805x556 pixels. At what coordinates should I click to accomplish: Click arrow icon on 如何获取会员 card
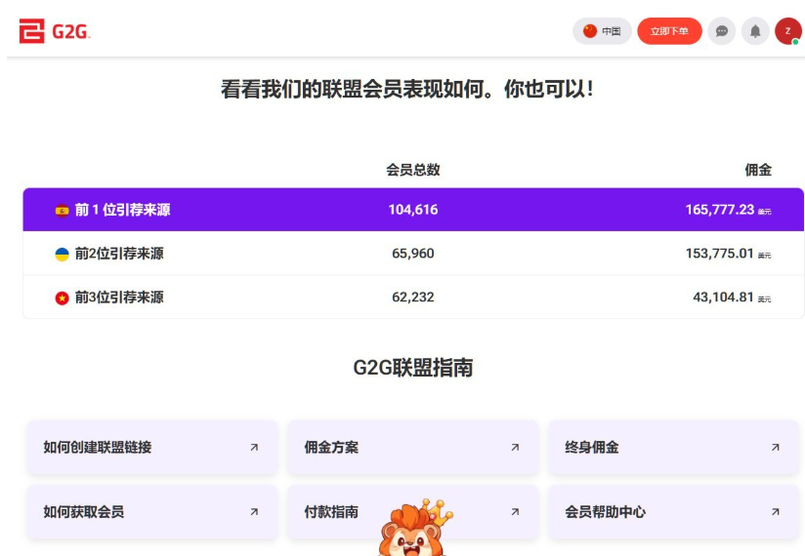254,512
